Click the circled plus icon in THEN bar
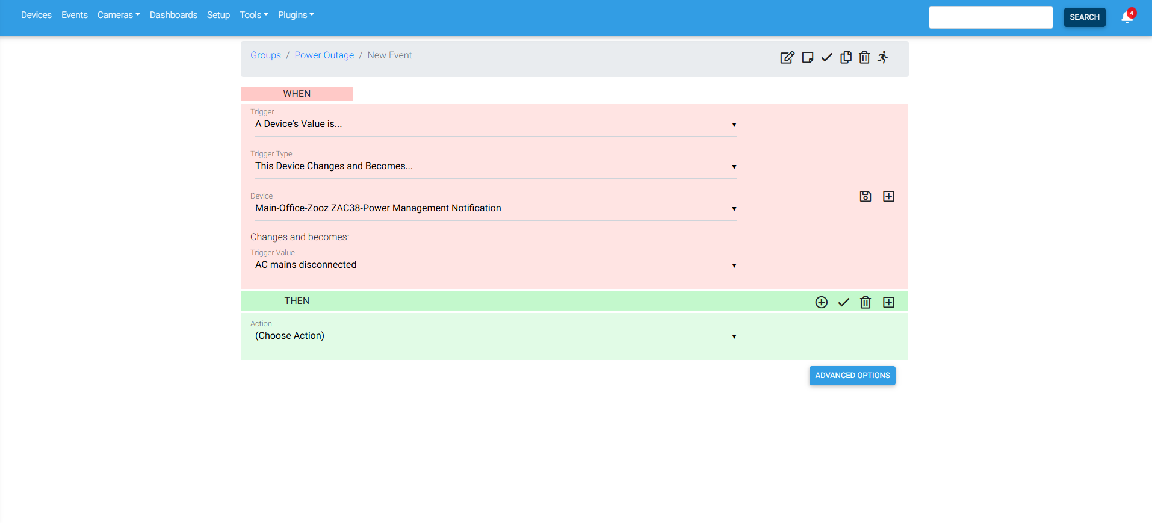The image size is (1152, 523). pyautogui.click(x=822, y=302)
